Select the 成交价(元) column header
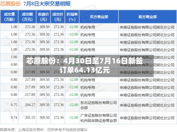The height and width of the screenshot is (132, 177). (58, 17)
